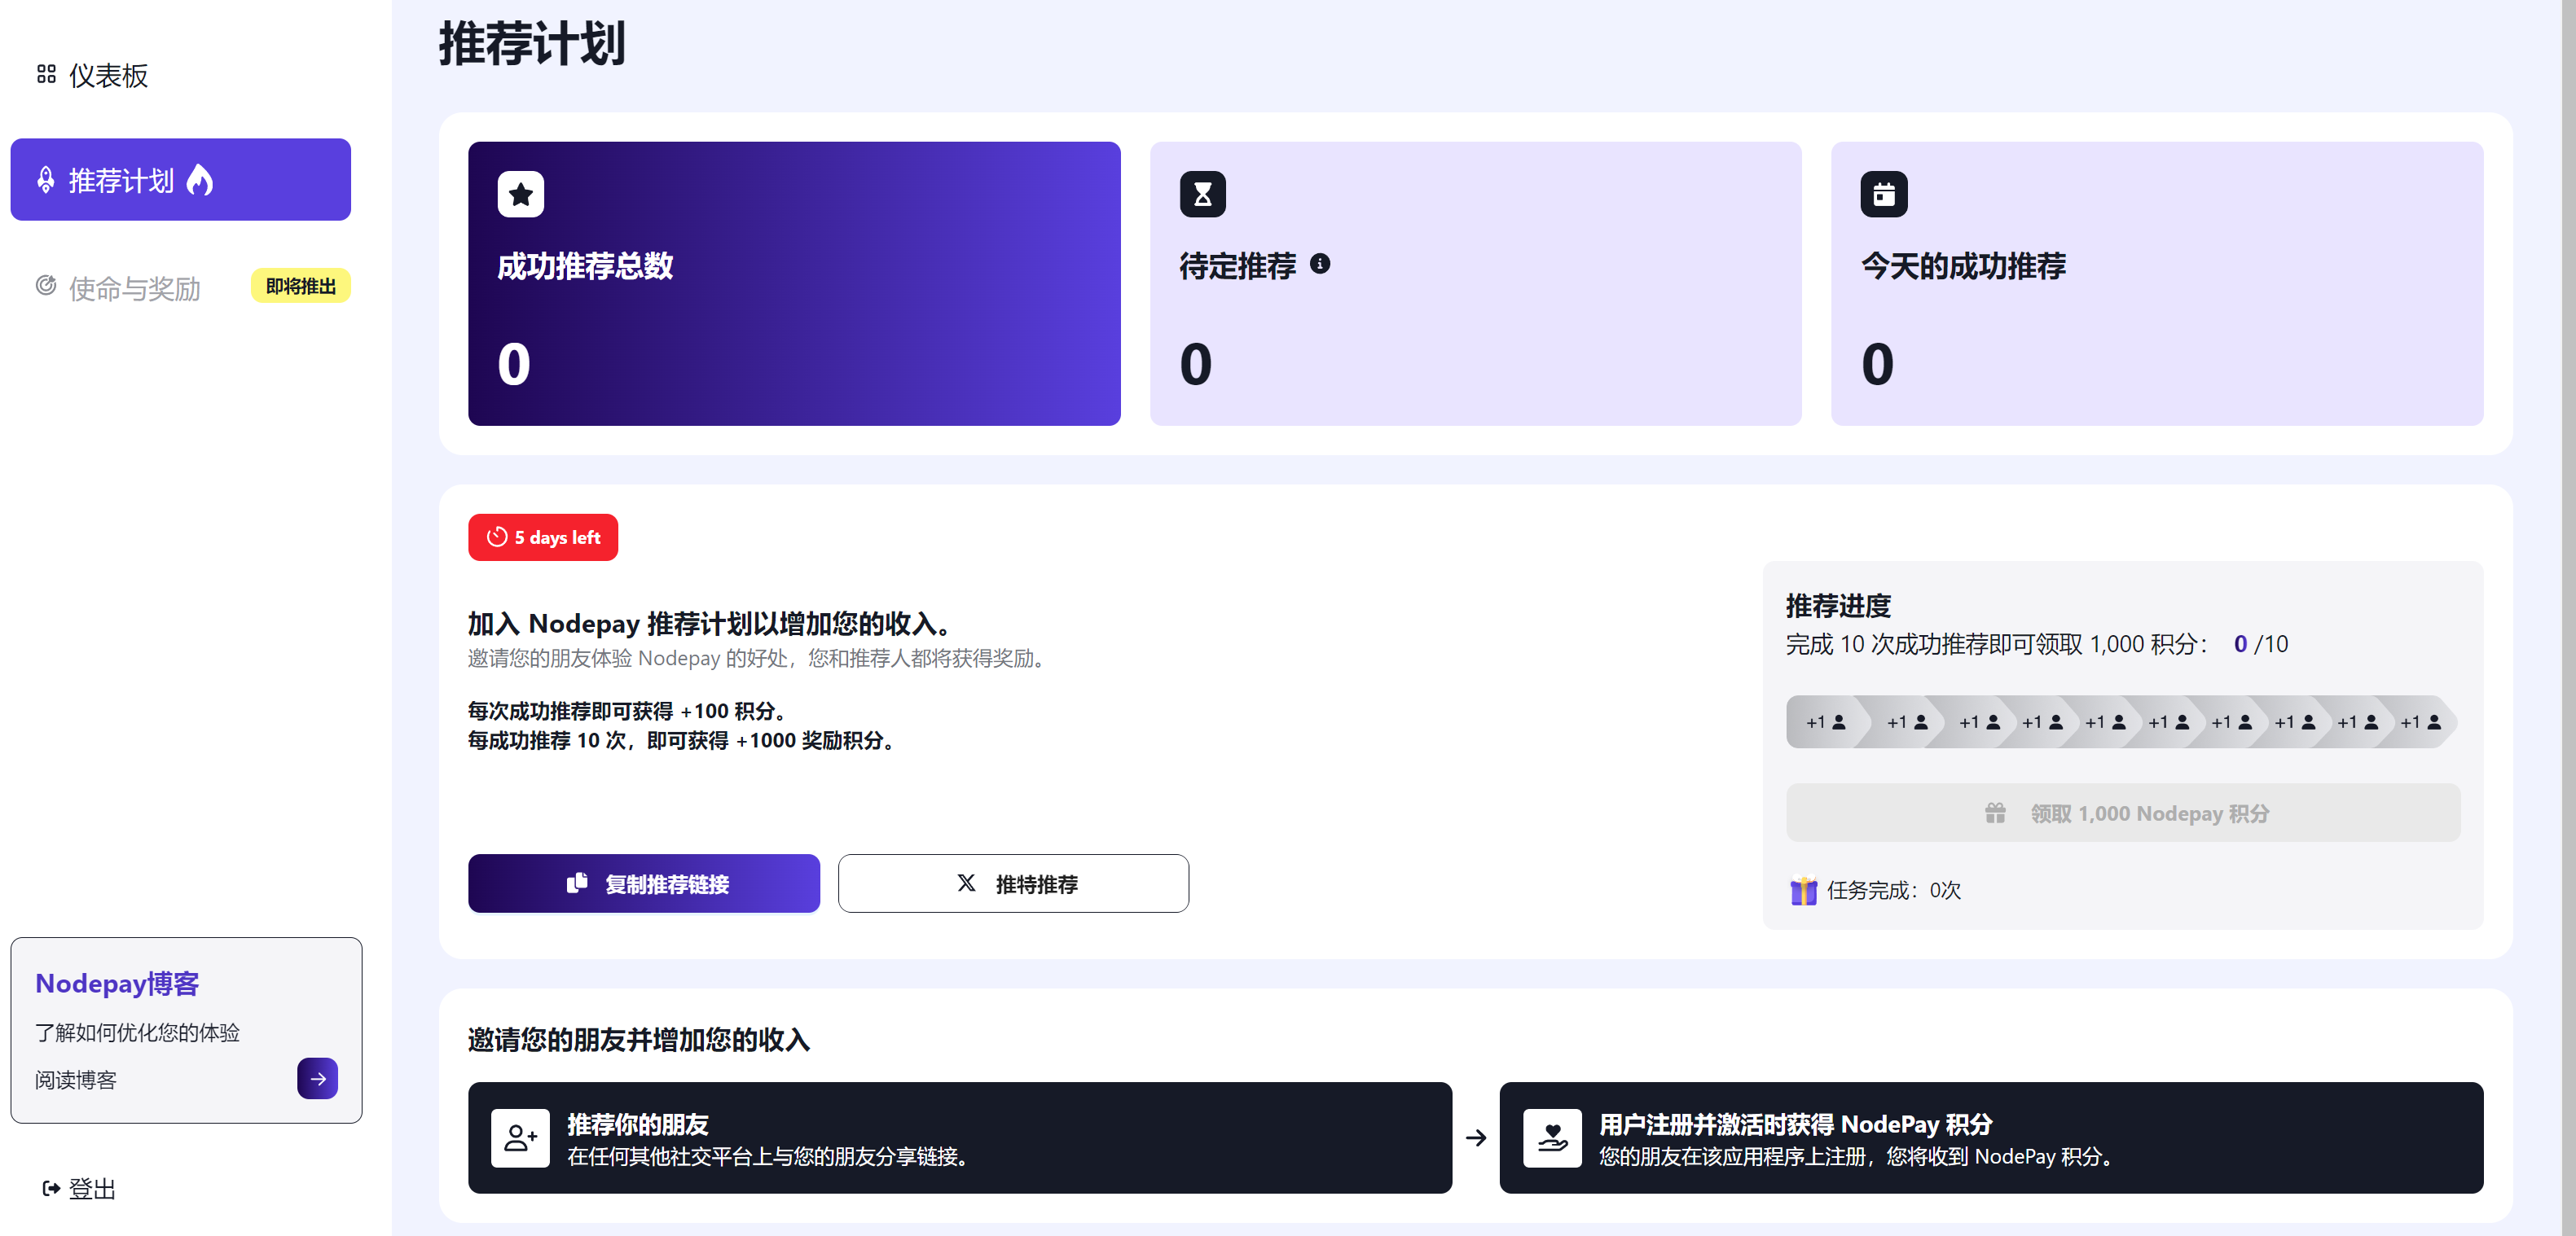
Task: Click the info icon next to 待定推荐
Action: coord(1320,264)
